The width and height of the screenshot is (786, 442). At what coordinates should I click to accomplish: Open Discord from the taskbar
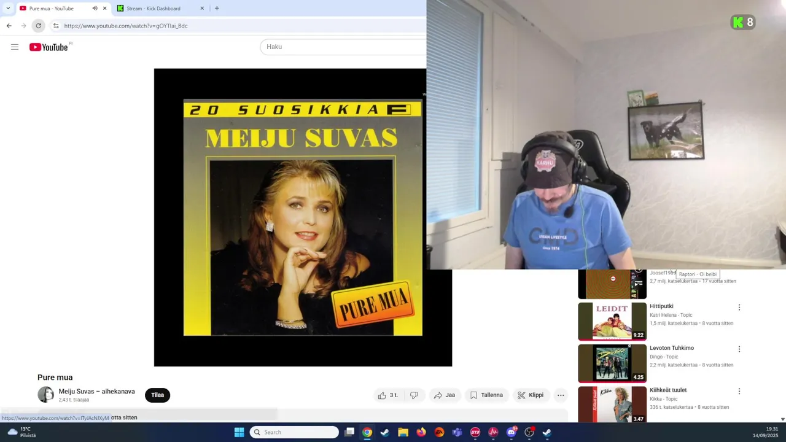512,432
